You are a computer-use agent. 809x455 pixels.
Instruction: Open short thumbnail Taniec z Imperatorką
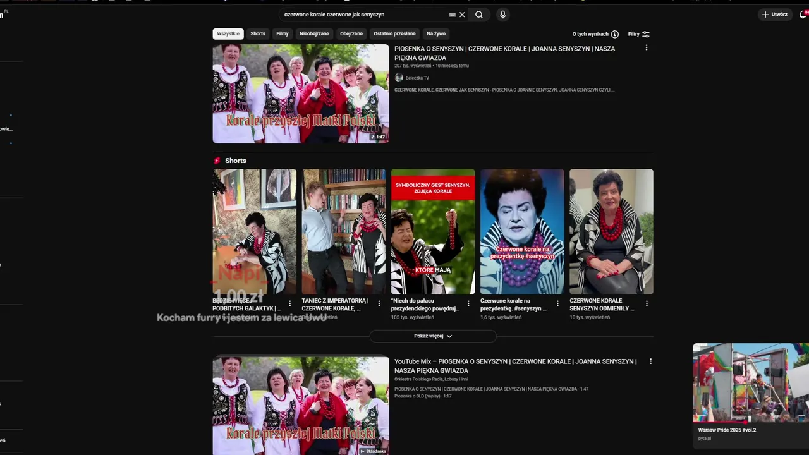344,231
